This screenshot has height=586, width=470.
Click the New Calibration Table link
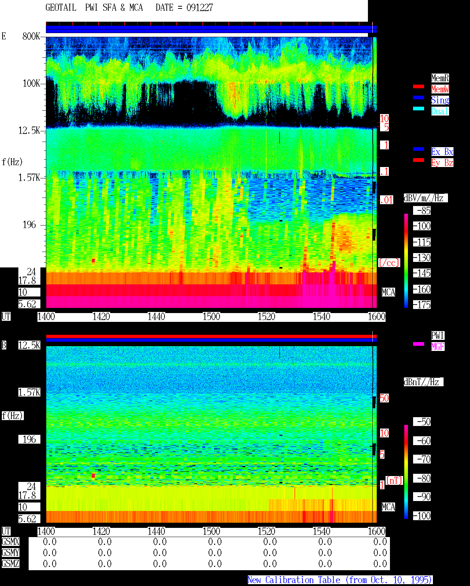(x=340, y=580)
